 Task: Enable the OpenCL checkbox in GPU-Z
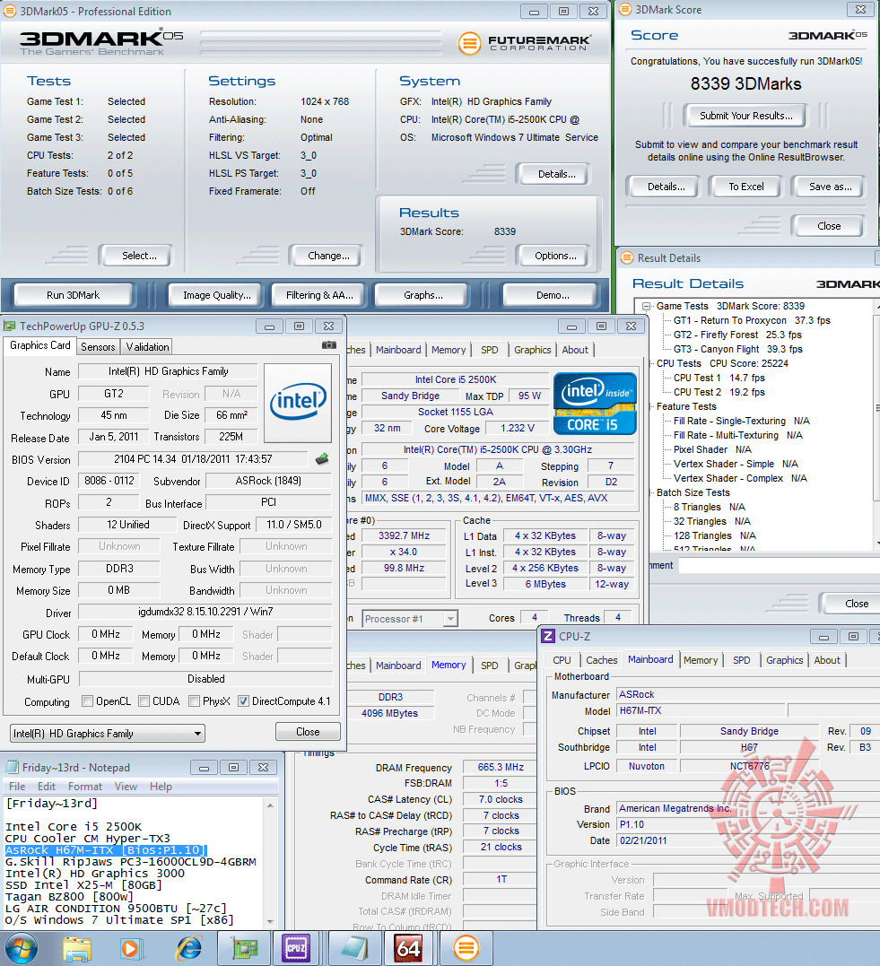pos(88,701)
